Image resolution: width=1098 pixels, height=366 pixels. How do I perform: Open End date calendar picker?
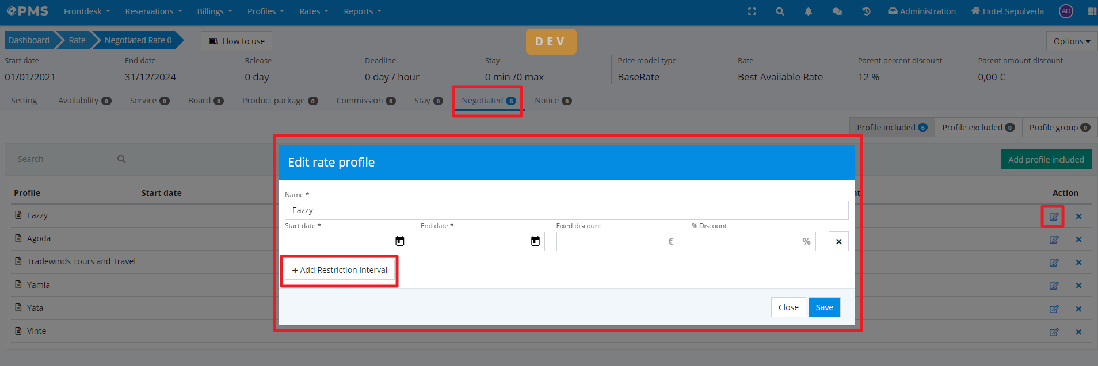[x=535, y=241]
